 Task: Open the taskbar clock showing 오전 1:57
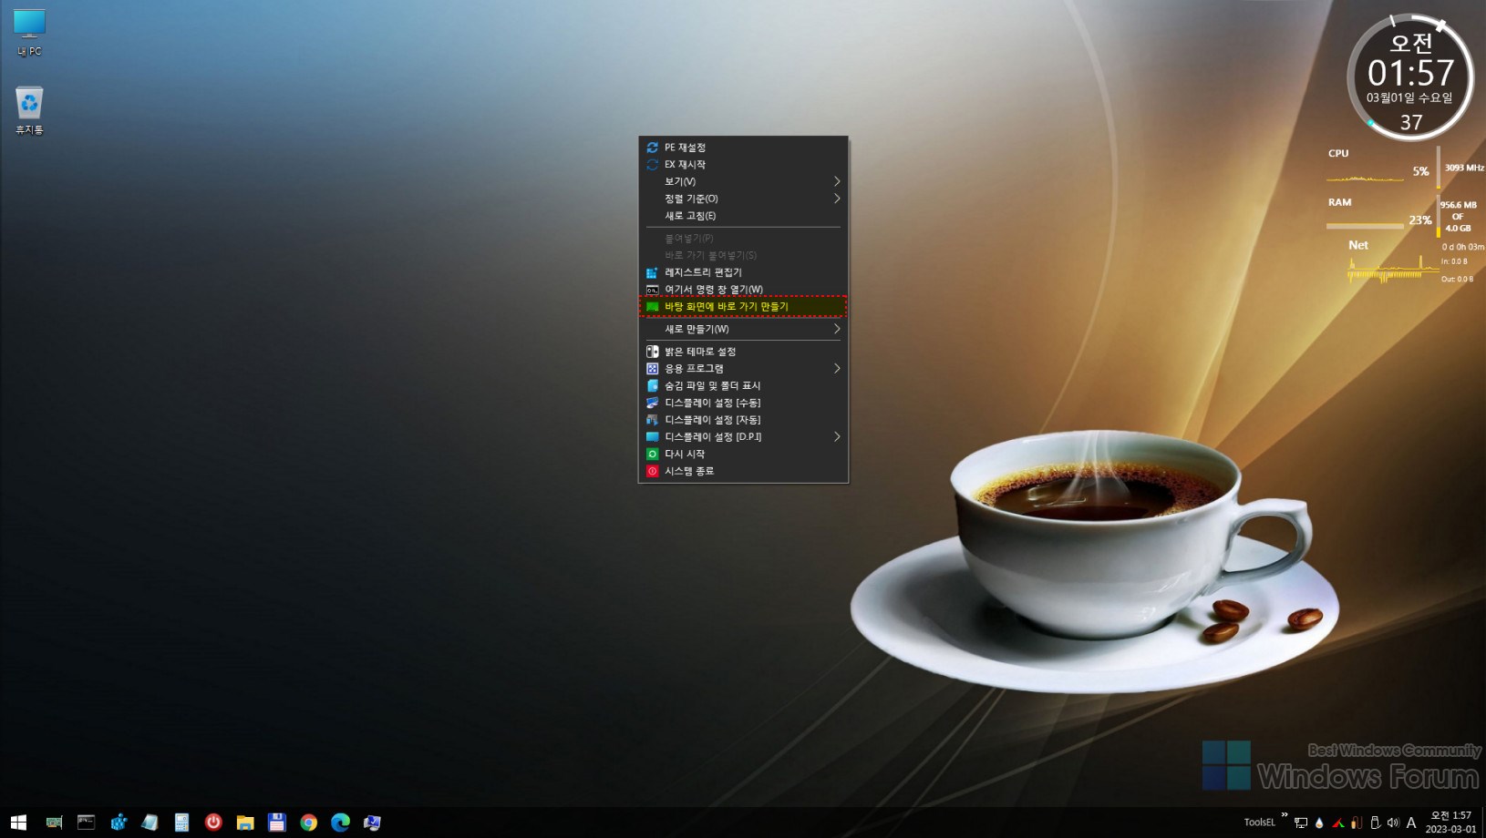[1450, 823]
